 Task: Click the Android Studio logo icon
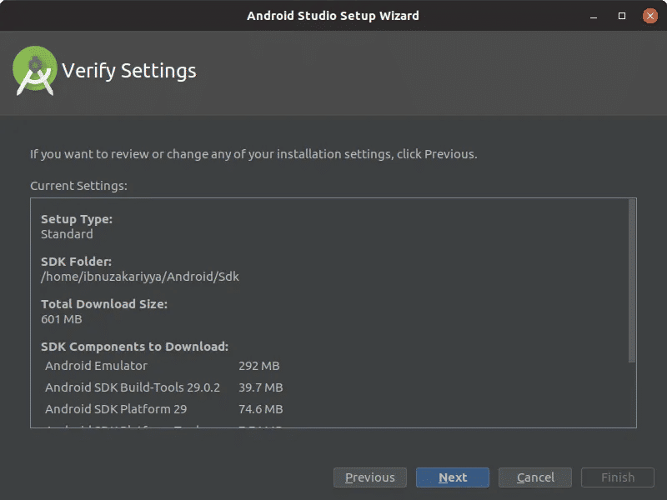tap(35, 71)
